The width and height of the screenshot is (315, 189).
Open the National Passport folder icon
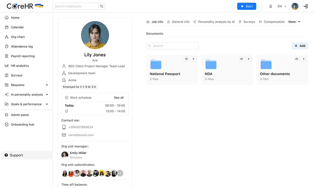[156, 64]
